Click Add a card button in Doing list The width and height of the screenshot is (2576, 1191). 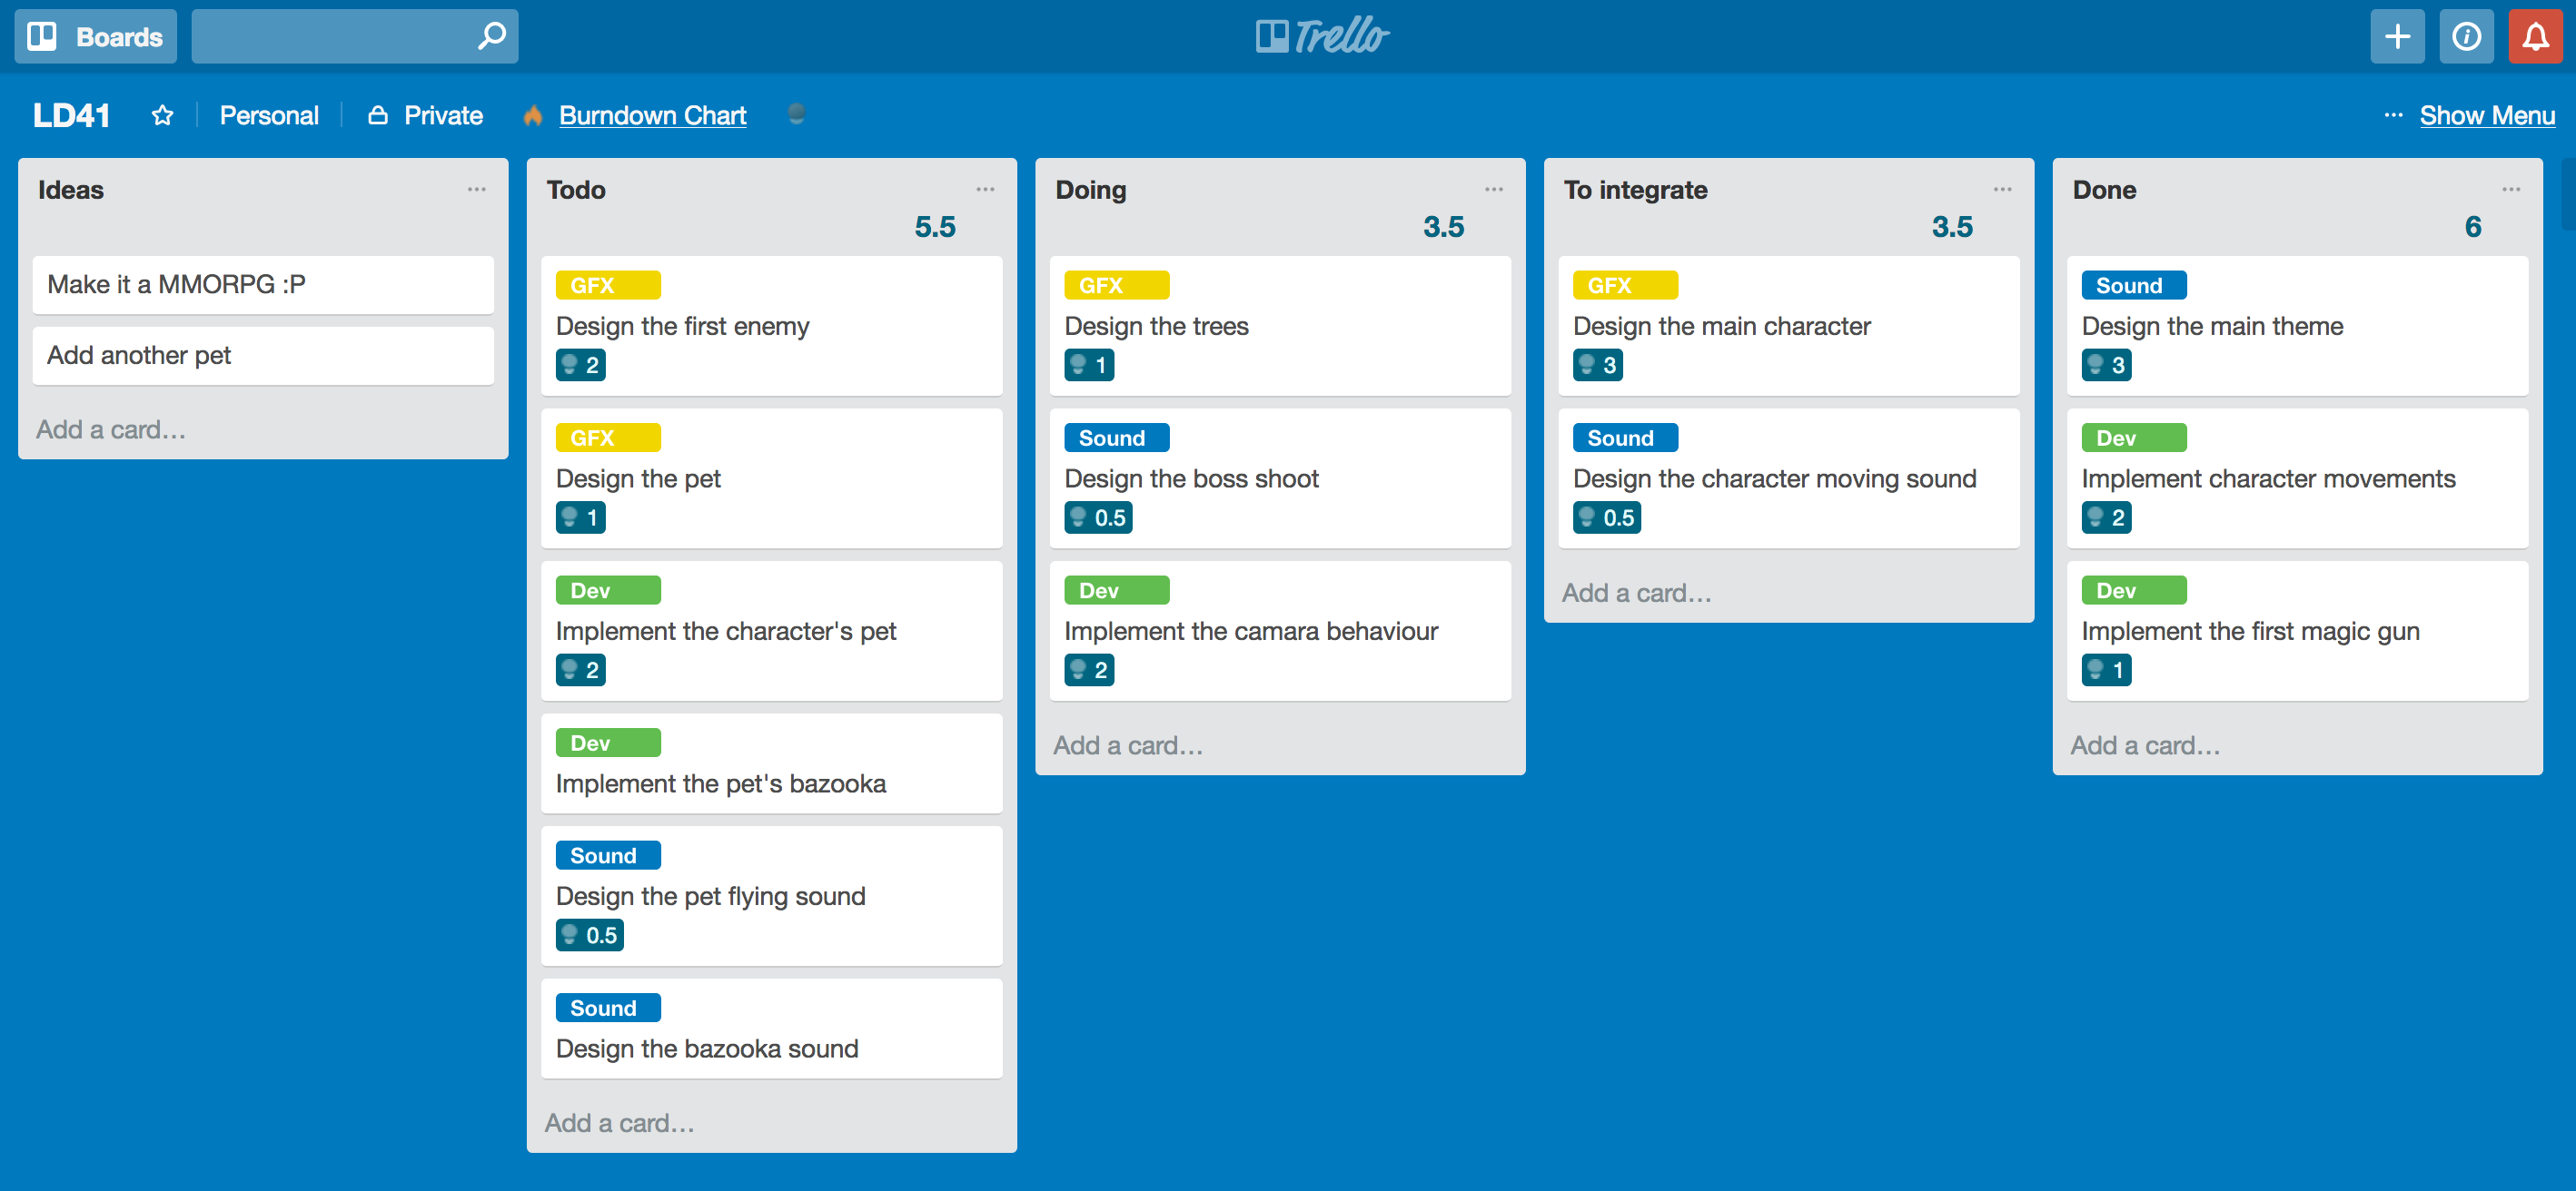[x=1130, y=744]
